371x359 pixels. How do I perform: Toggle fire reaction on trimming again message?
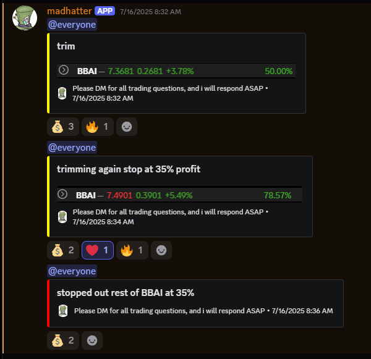point(132,250)
